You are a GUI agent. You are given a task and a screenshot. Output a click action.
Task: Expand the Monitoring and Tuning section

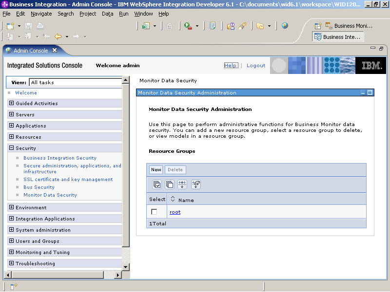click(11, 252)
